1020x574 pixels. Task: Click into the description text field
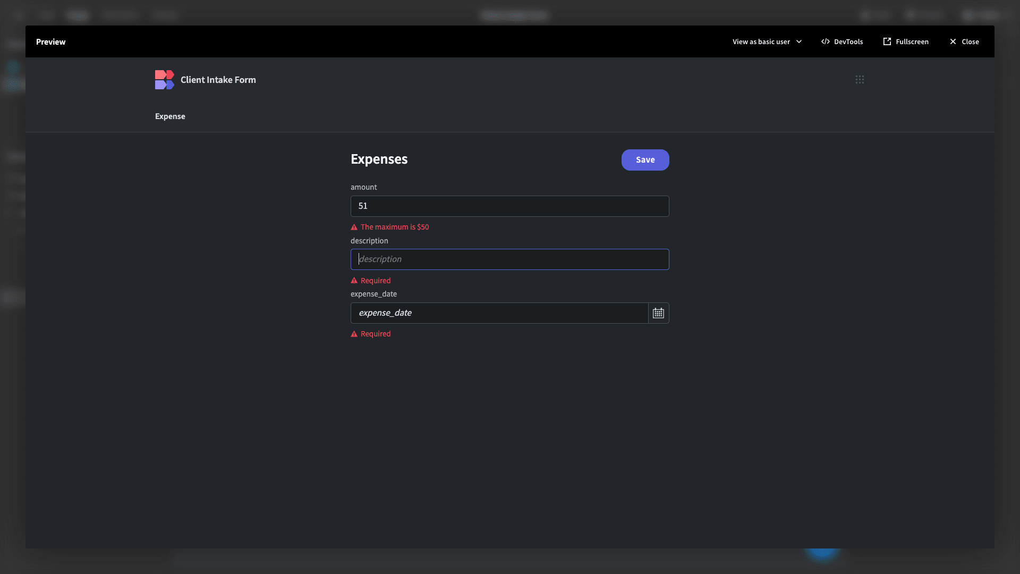pos(509,259)
